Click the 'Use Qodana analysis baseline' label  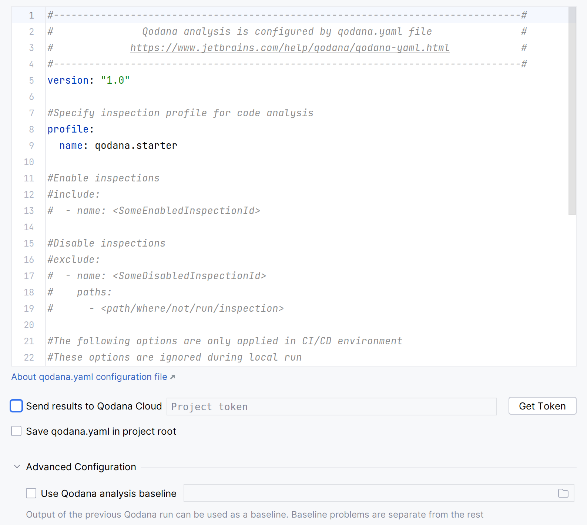pyautogui.click(x=108, y=493)
